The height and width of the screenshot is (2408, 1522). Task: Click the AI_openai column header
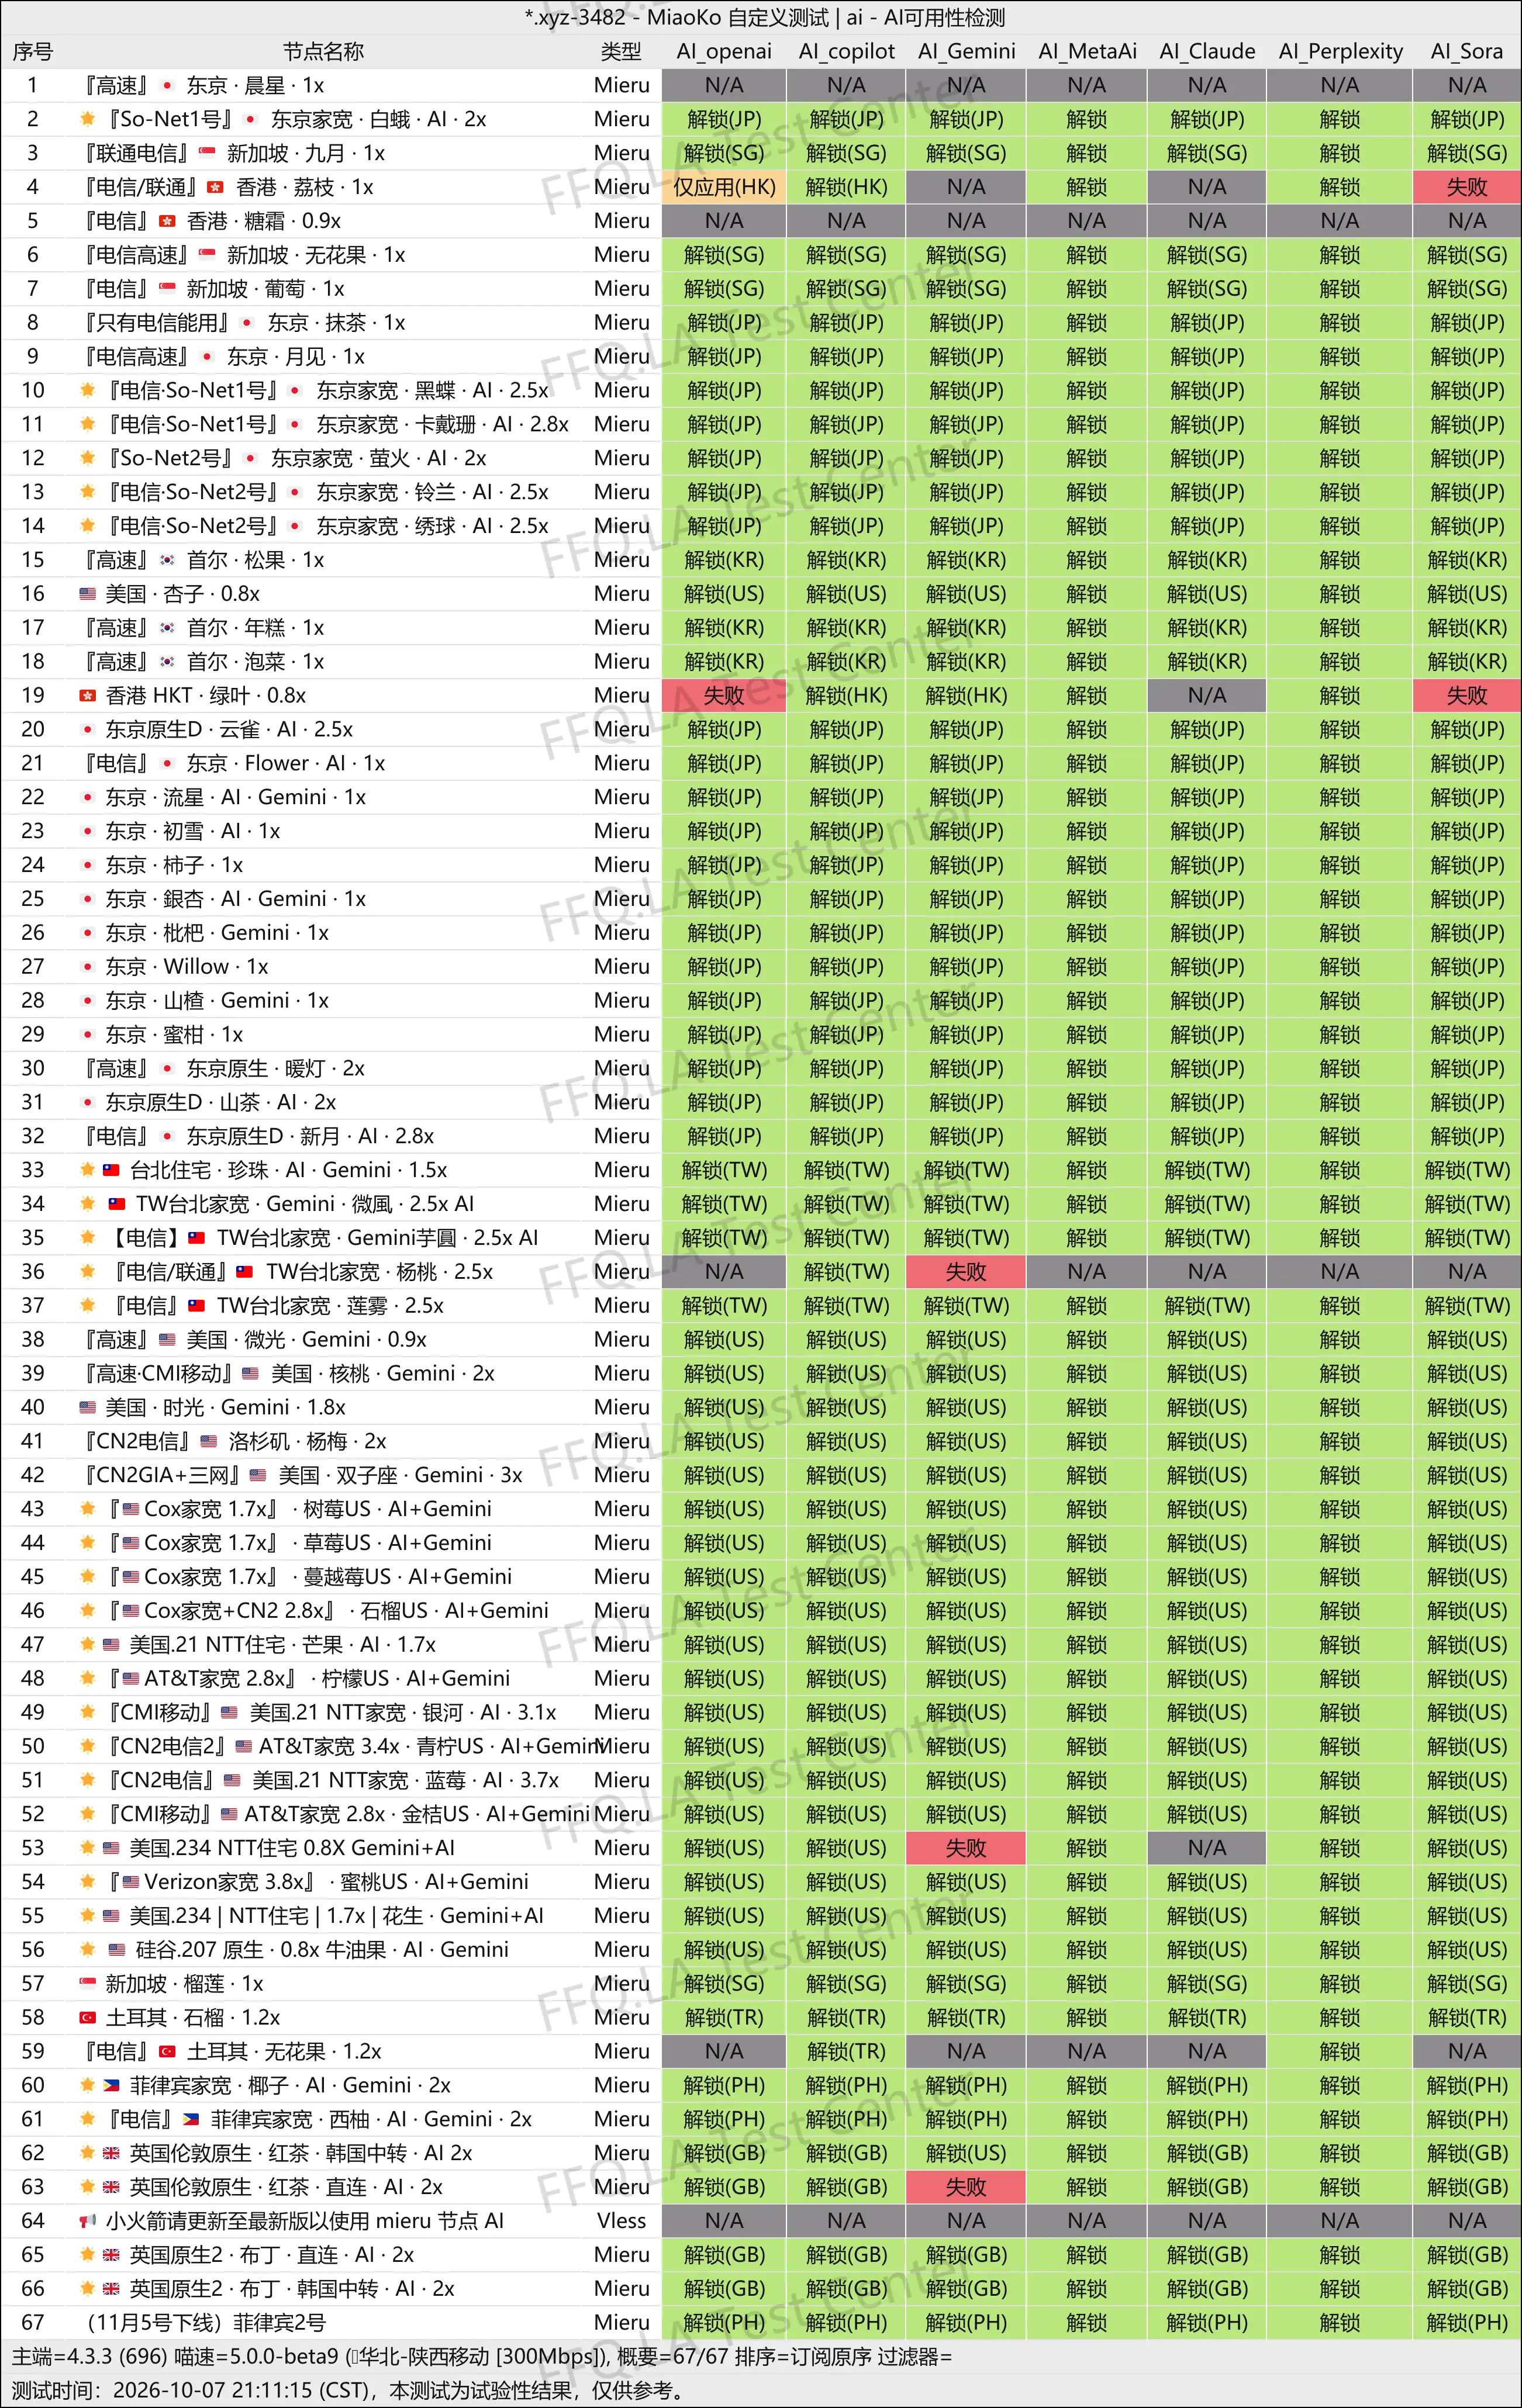click(724, 52)
